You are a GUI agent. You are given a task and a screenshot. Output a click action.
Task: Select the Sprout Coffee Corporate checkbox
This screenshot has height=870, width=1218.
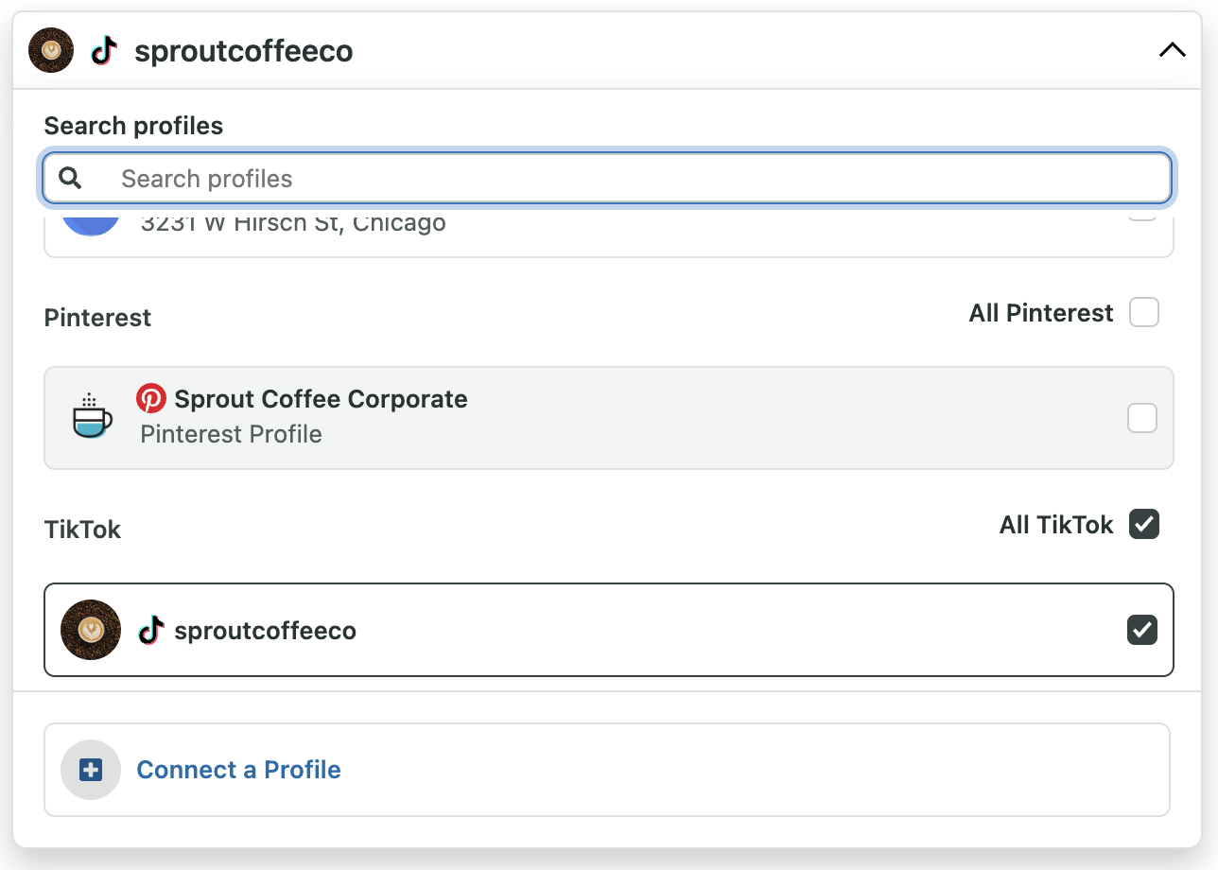1142,418
